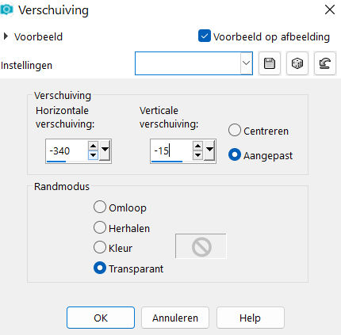
Task: Decrease vertical offset with down arrow
Action: [x=197, y=155]
